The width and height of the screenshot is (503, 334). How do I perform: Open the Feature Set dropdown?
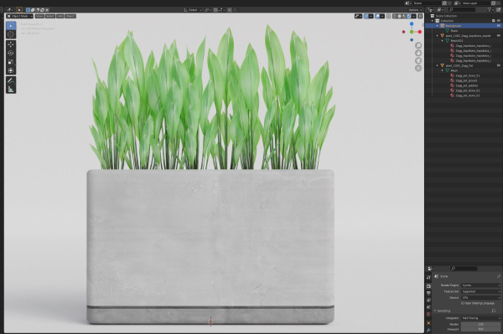pos(480,291)
